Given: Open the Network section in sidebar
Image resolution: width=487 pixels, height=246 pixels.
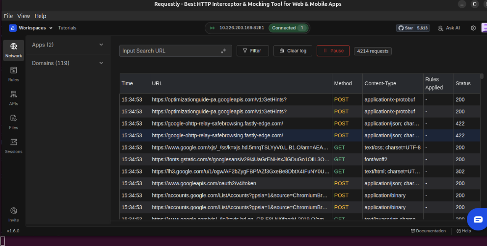Looking at the screenshot, I should [14, 50].
